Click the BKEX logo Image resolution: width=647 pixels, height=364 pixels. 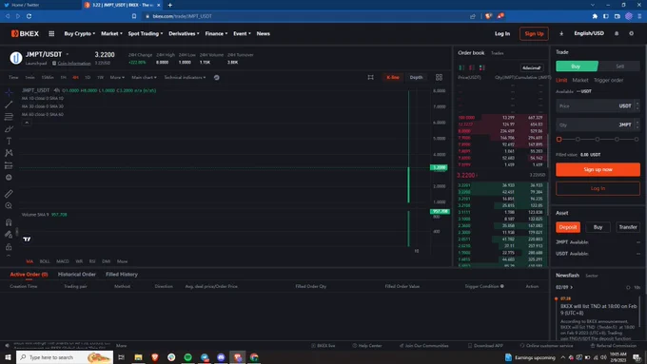[x=25, y=34]
